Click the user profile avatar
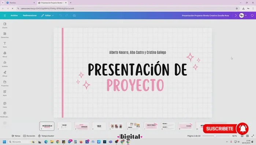This screenshot has width=256, height=145. coord(241,15)
